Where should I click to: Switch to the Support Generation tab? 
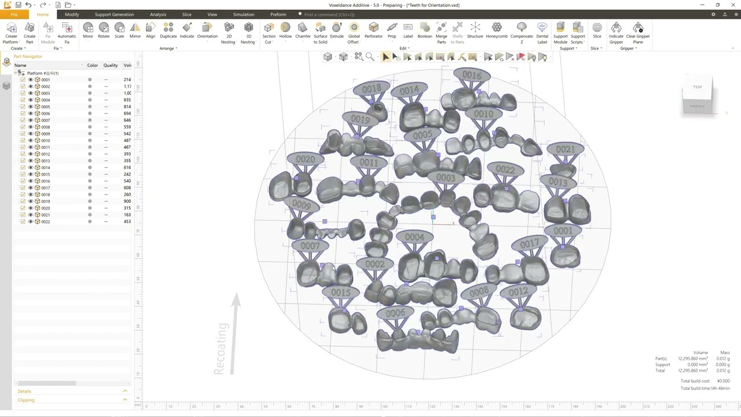click(114, 14)
